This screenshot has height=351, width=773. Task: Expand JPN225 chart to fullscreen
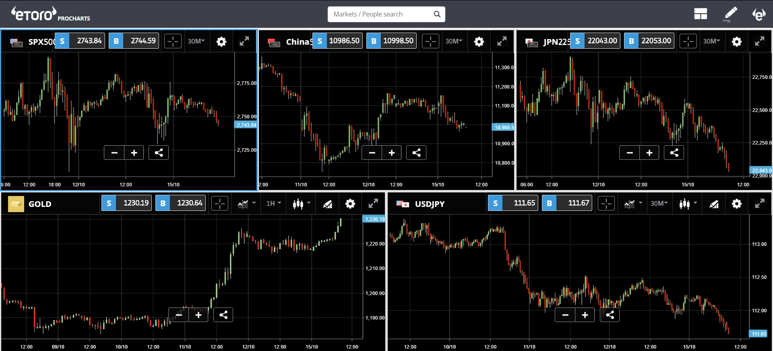click(x=759, y=41)
